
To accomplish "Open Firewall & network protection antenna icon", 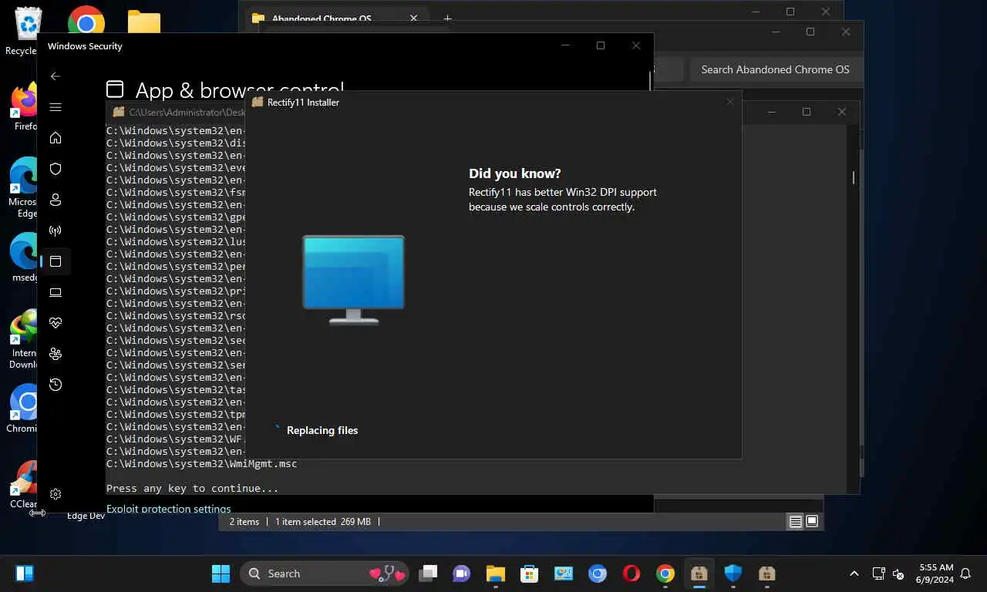I will coord(56,230).
